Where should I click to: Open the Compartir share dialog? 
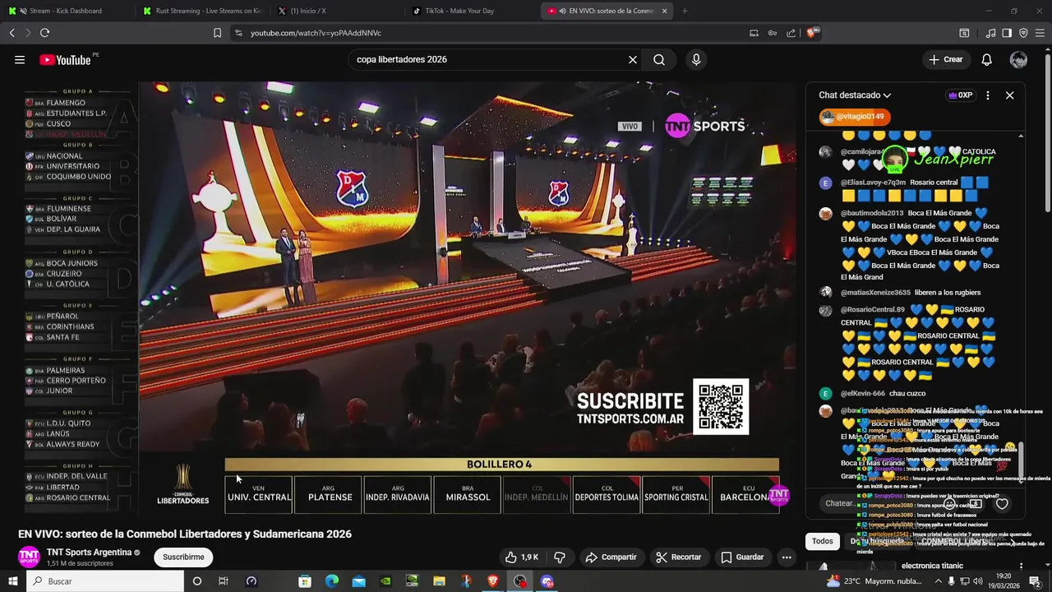(611, 557)
